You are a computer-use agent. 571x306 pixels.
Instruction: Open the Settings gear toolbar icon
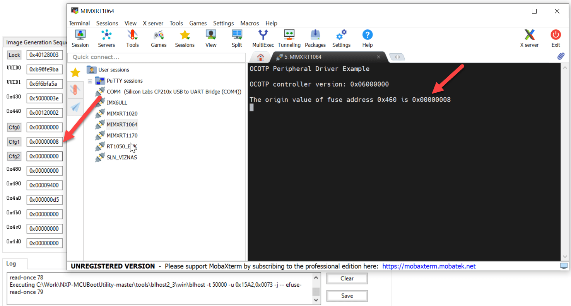tap(341, 39)
